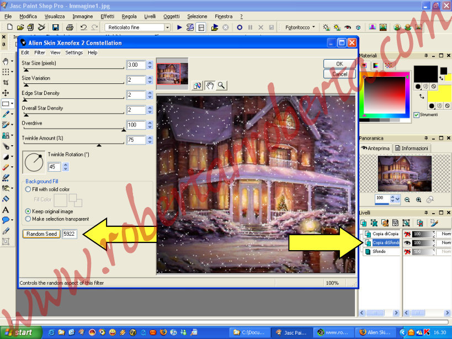
Task: Zoom out in the Panoramica panel
Action: click(407, 199)
